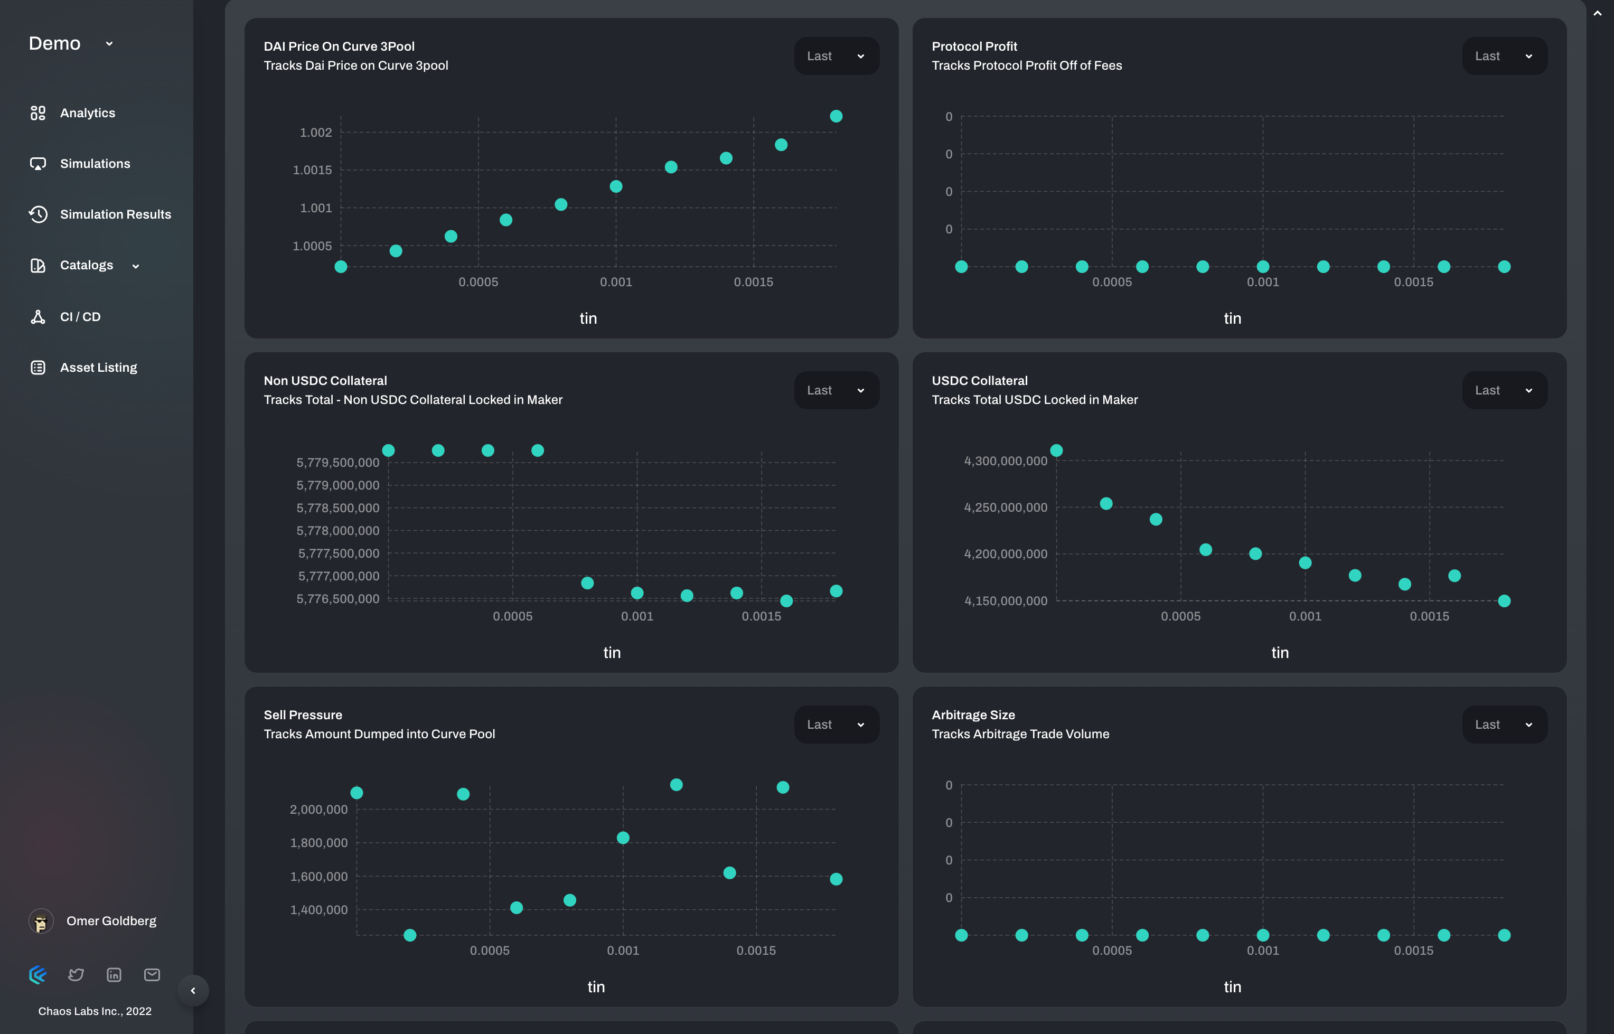Collapse the sidebar with arrow button
The image size is (1614, 1034).
[193, 990]
